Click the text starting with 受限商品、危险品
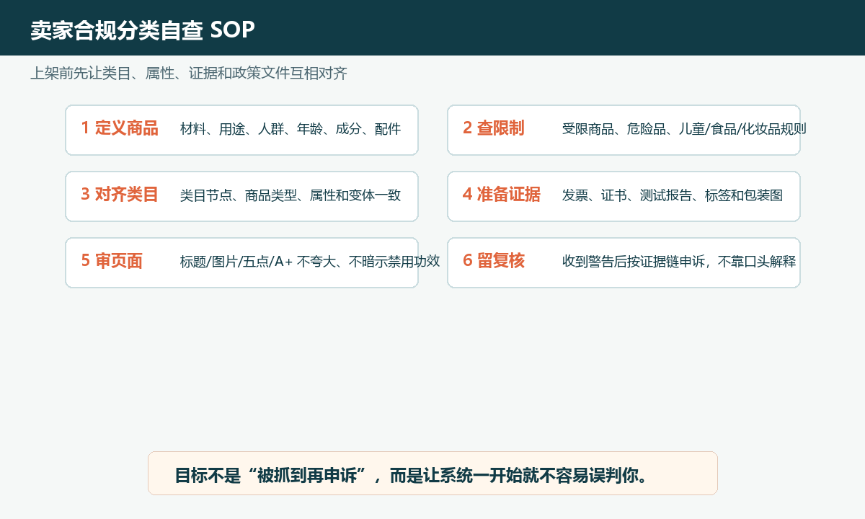865x519 pixels. click(684, 129)
